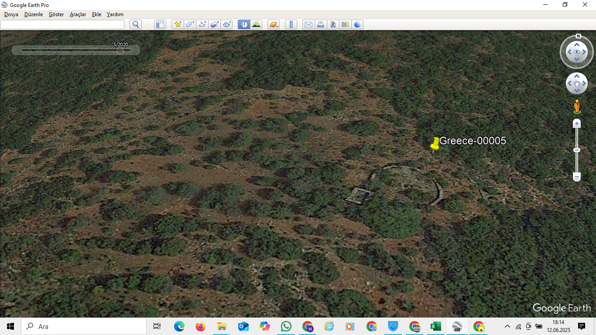Click the Move joystick down arrow
596x335 pixels.
click(x=577, y=91)
